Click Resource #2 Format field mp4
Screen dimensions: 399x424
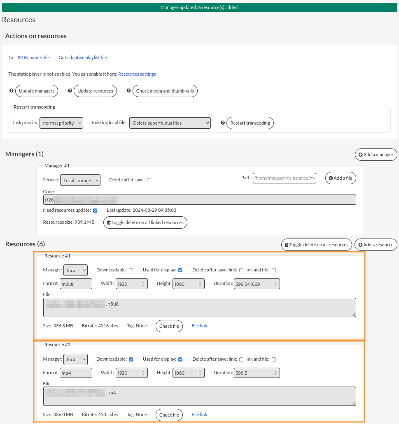click(76, 373)
